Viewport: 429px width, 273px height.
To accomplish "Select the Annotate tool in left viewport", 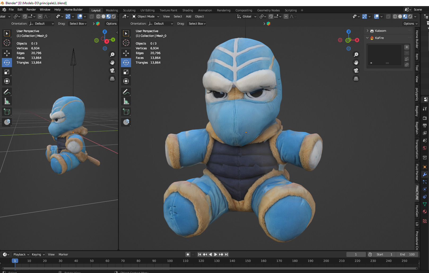I will tap(7, 92).
